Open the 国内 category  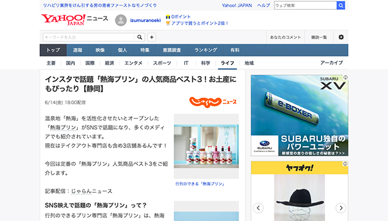tap(71, 63)
